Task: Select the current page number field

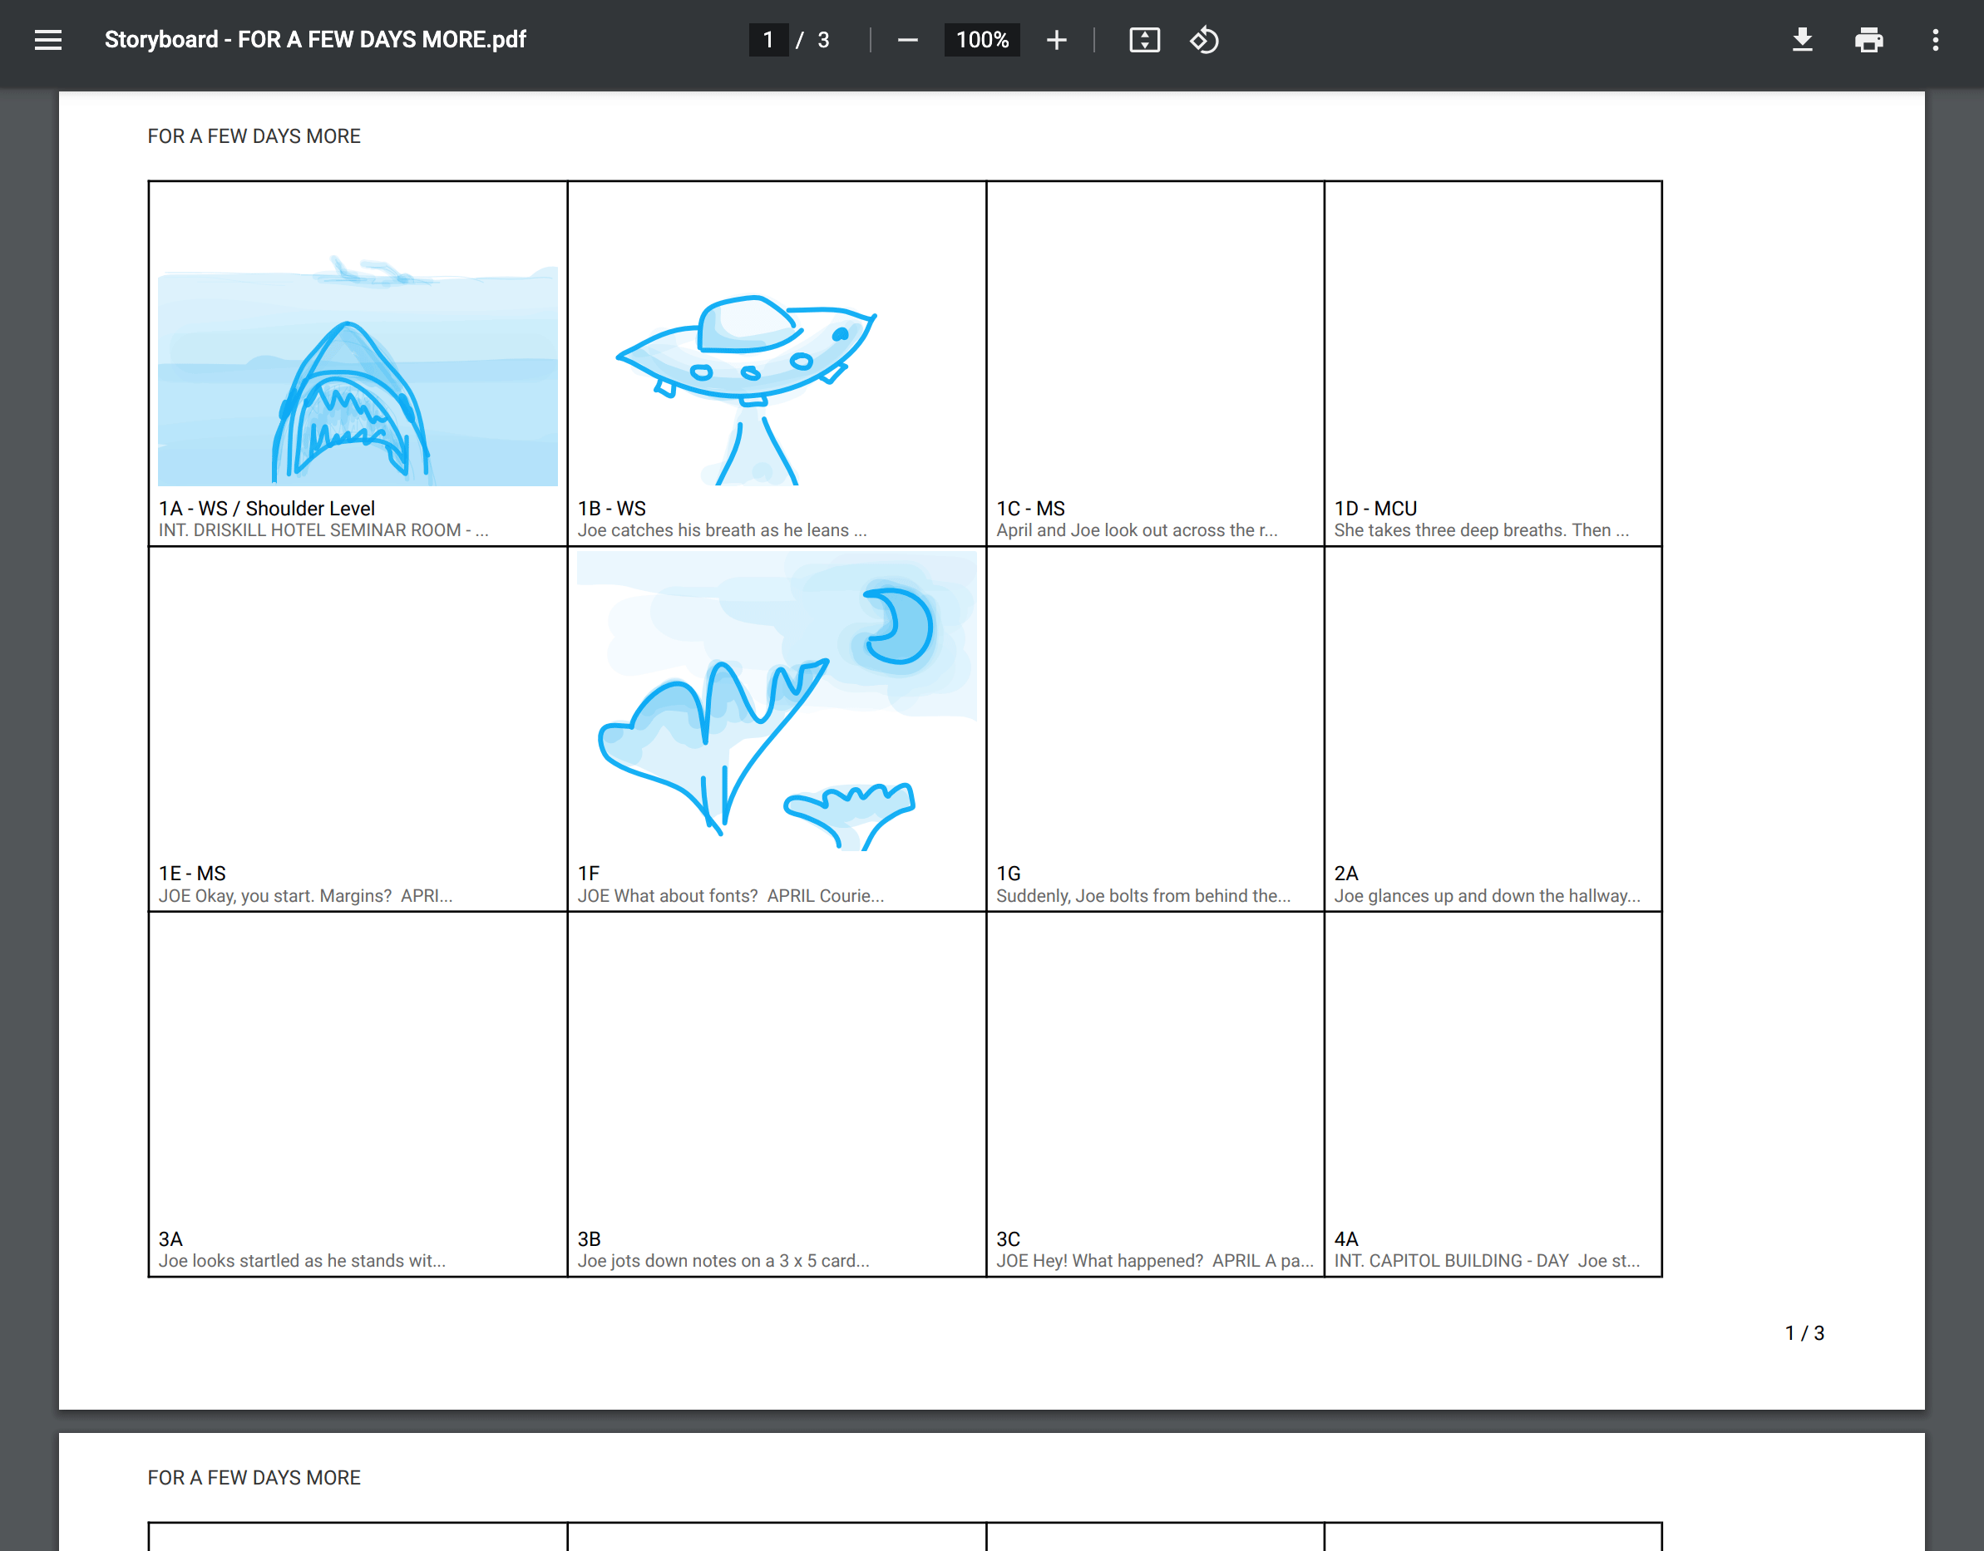Action: pyautogui.click(x=768, y=40)
